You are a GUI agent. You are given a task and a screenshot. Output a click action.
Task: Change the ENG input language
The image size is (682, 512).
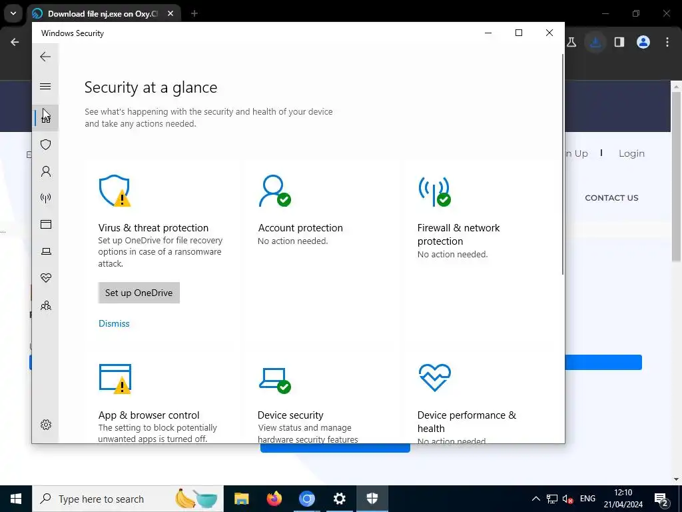(x=587, y=499)
